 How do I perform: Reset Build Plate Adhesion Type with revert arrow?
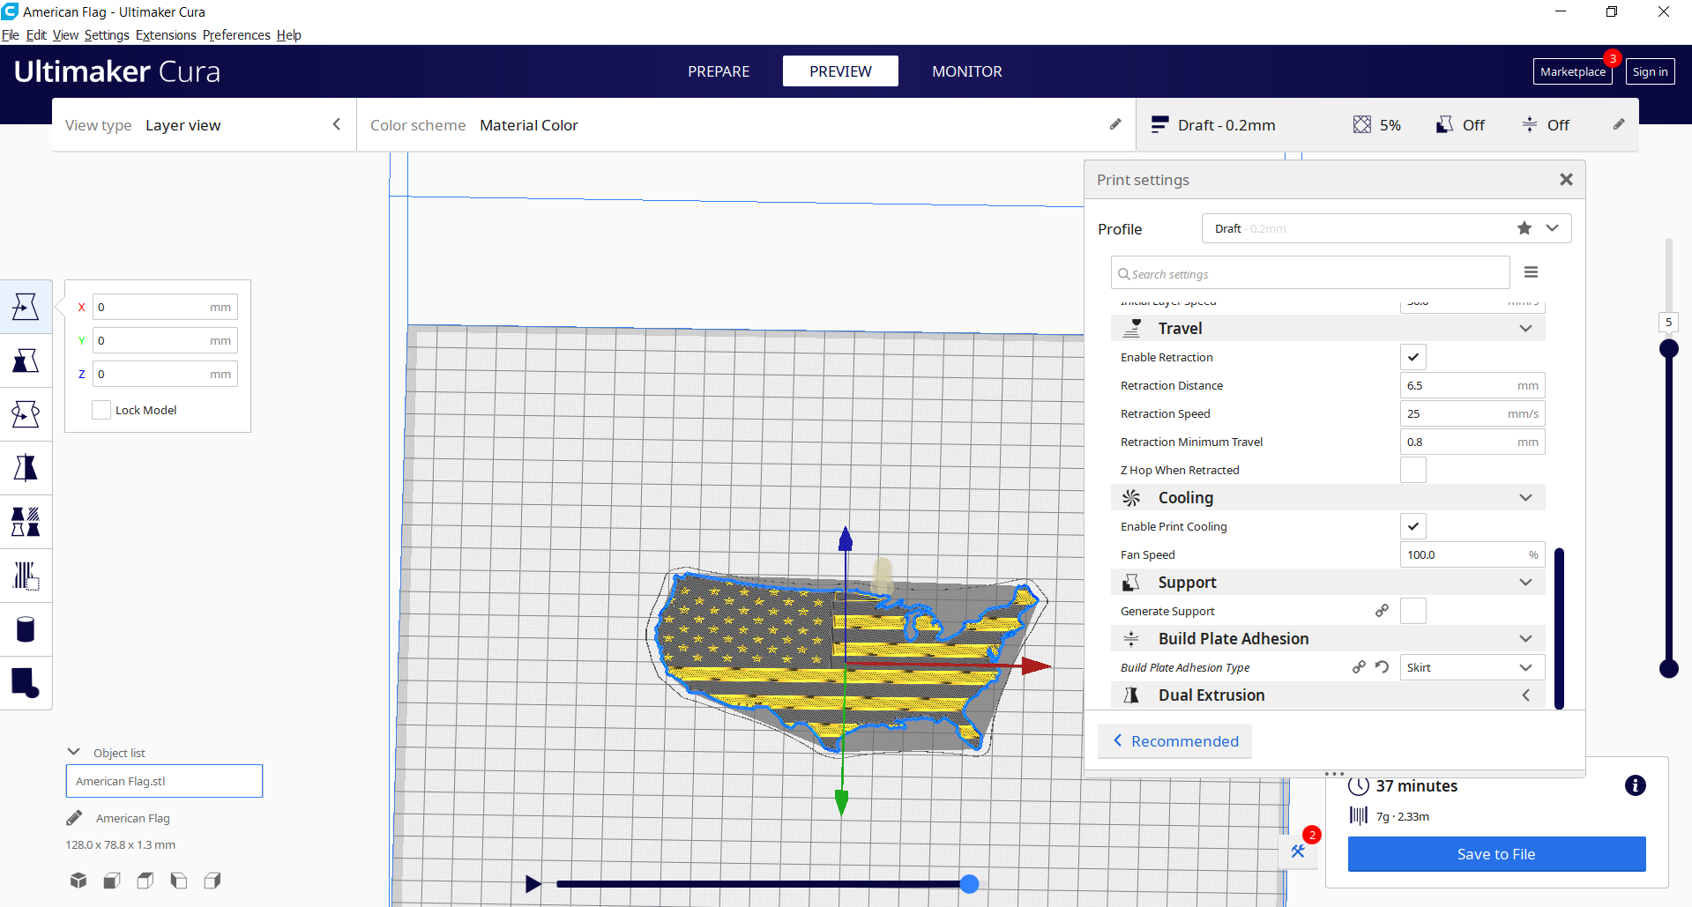tap(1382, 667)
